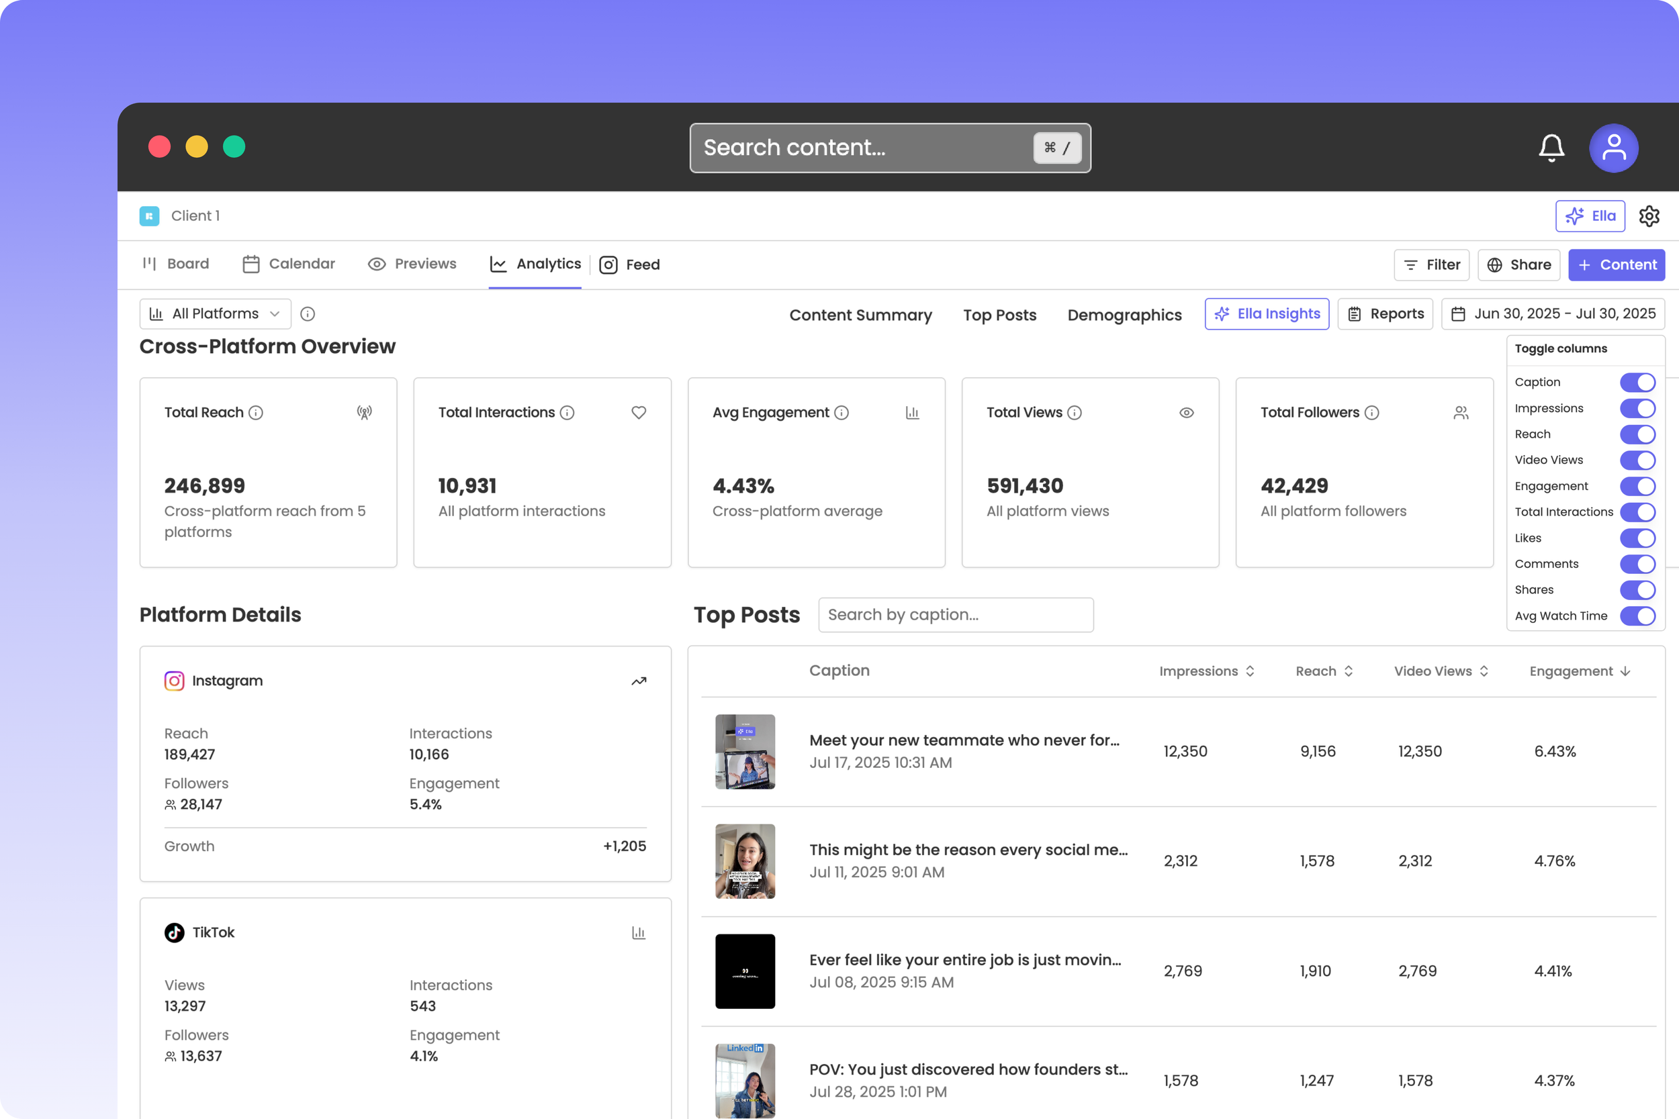Open the user profile avatar

(1613, 148)
